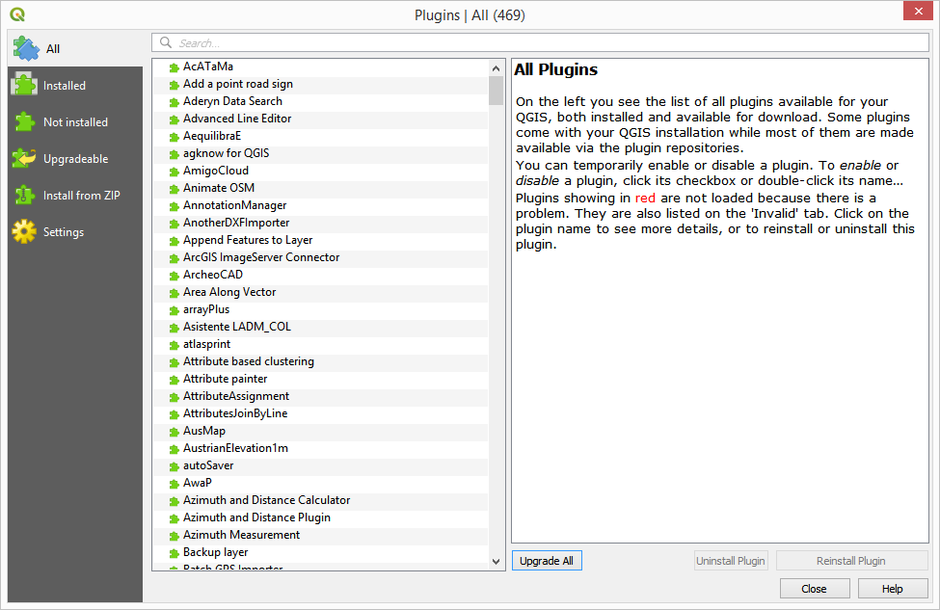940x610 pixels.
Task: Choose Azimuth and Distance Plugin in the list
Action: pyautogui.click(x=256, y=517)
